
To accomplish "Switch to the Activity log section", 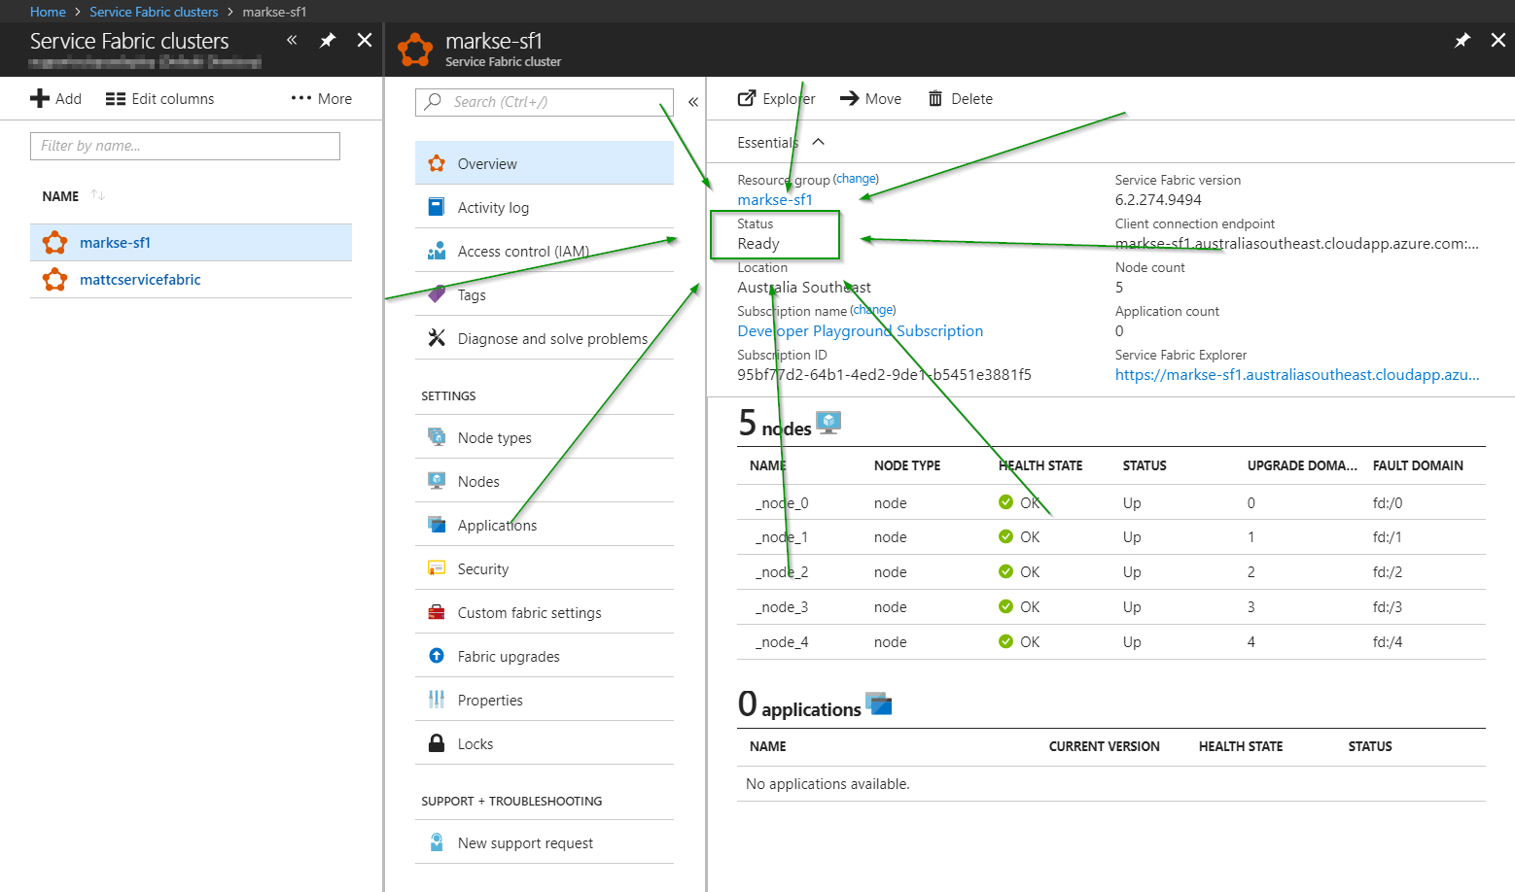I will (490, 207).
